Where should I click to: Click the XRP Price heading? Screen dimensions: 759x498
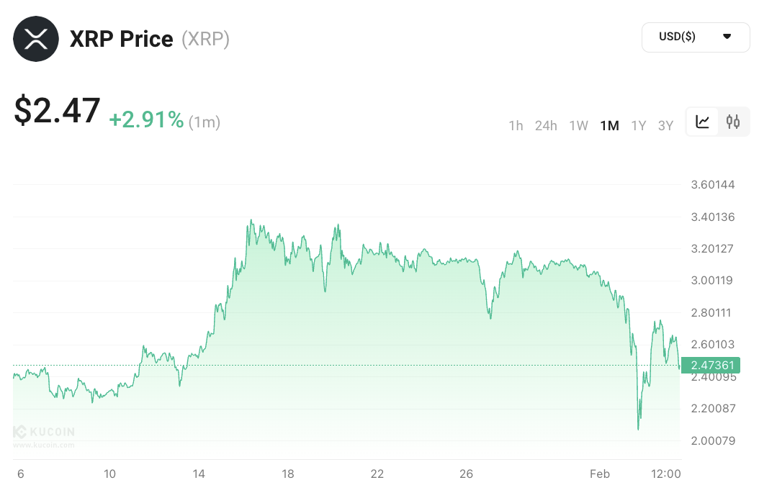click(x=121, y=39)
